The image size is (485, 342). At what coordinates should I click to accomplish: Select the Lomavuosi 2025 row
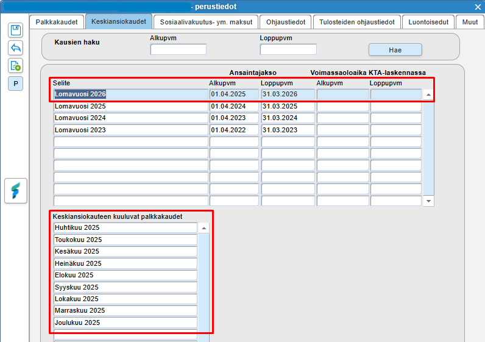pos(130,106)
